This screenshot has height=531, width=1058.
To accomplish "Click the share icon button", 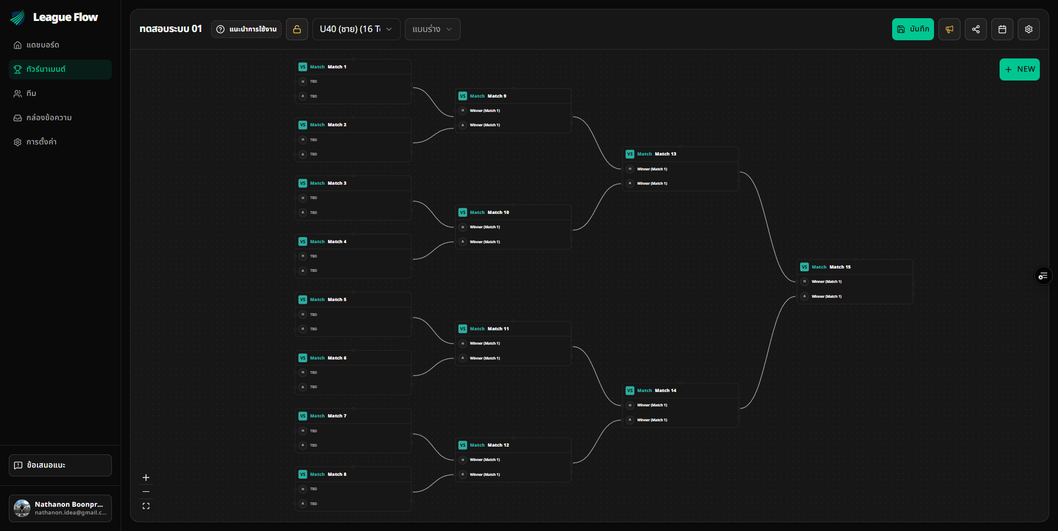I will [976, 29].
